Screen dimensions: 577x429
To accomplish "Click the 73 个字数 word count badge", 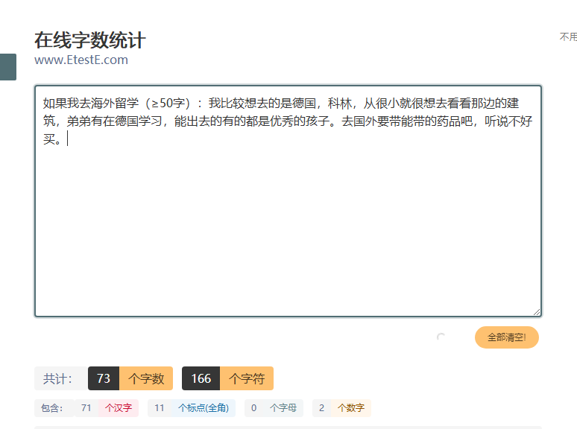I will click(130, 378).
